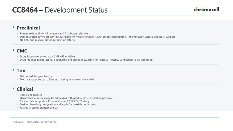Screen dimensions: 233x131
Task: Select the Tox section heading
Action: (x=21, y=71)
